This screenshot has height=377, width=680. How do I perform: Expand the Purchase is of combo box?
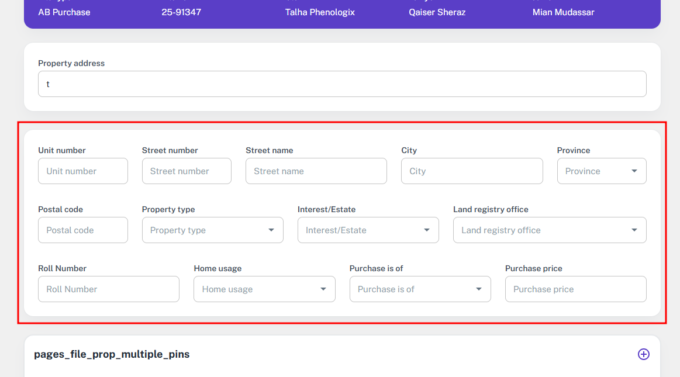click(419, 289)
